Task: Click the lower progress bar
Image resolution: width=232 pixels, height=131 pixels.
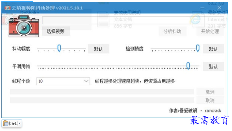Action: pyautogui.click(x=102, y=100)
